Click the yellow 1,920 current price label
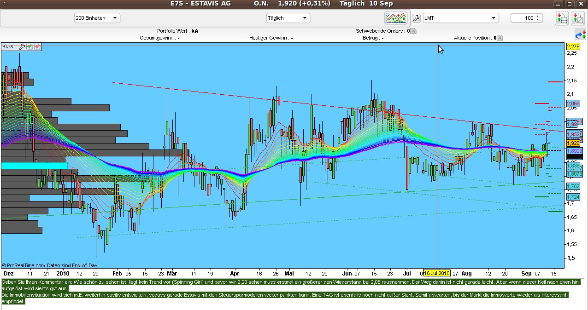The image size is (588, 310). [573, 143]
